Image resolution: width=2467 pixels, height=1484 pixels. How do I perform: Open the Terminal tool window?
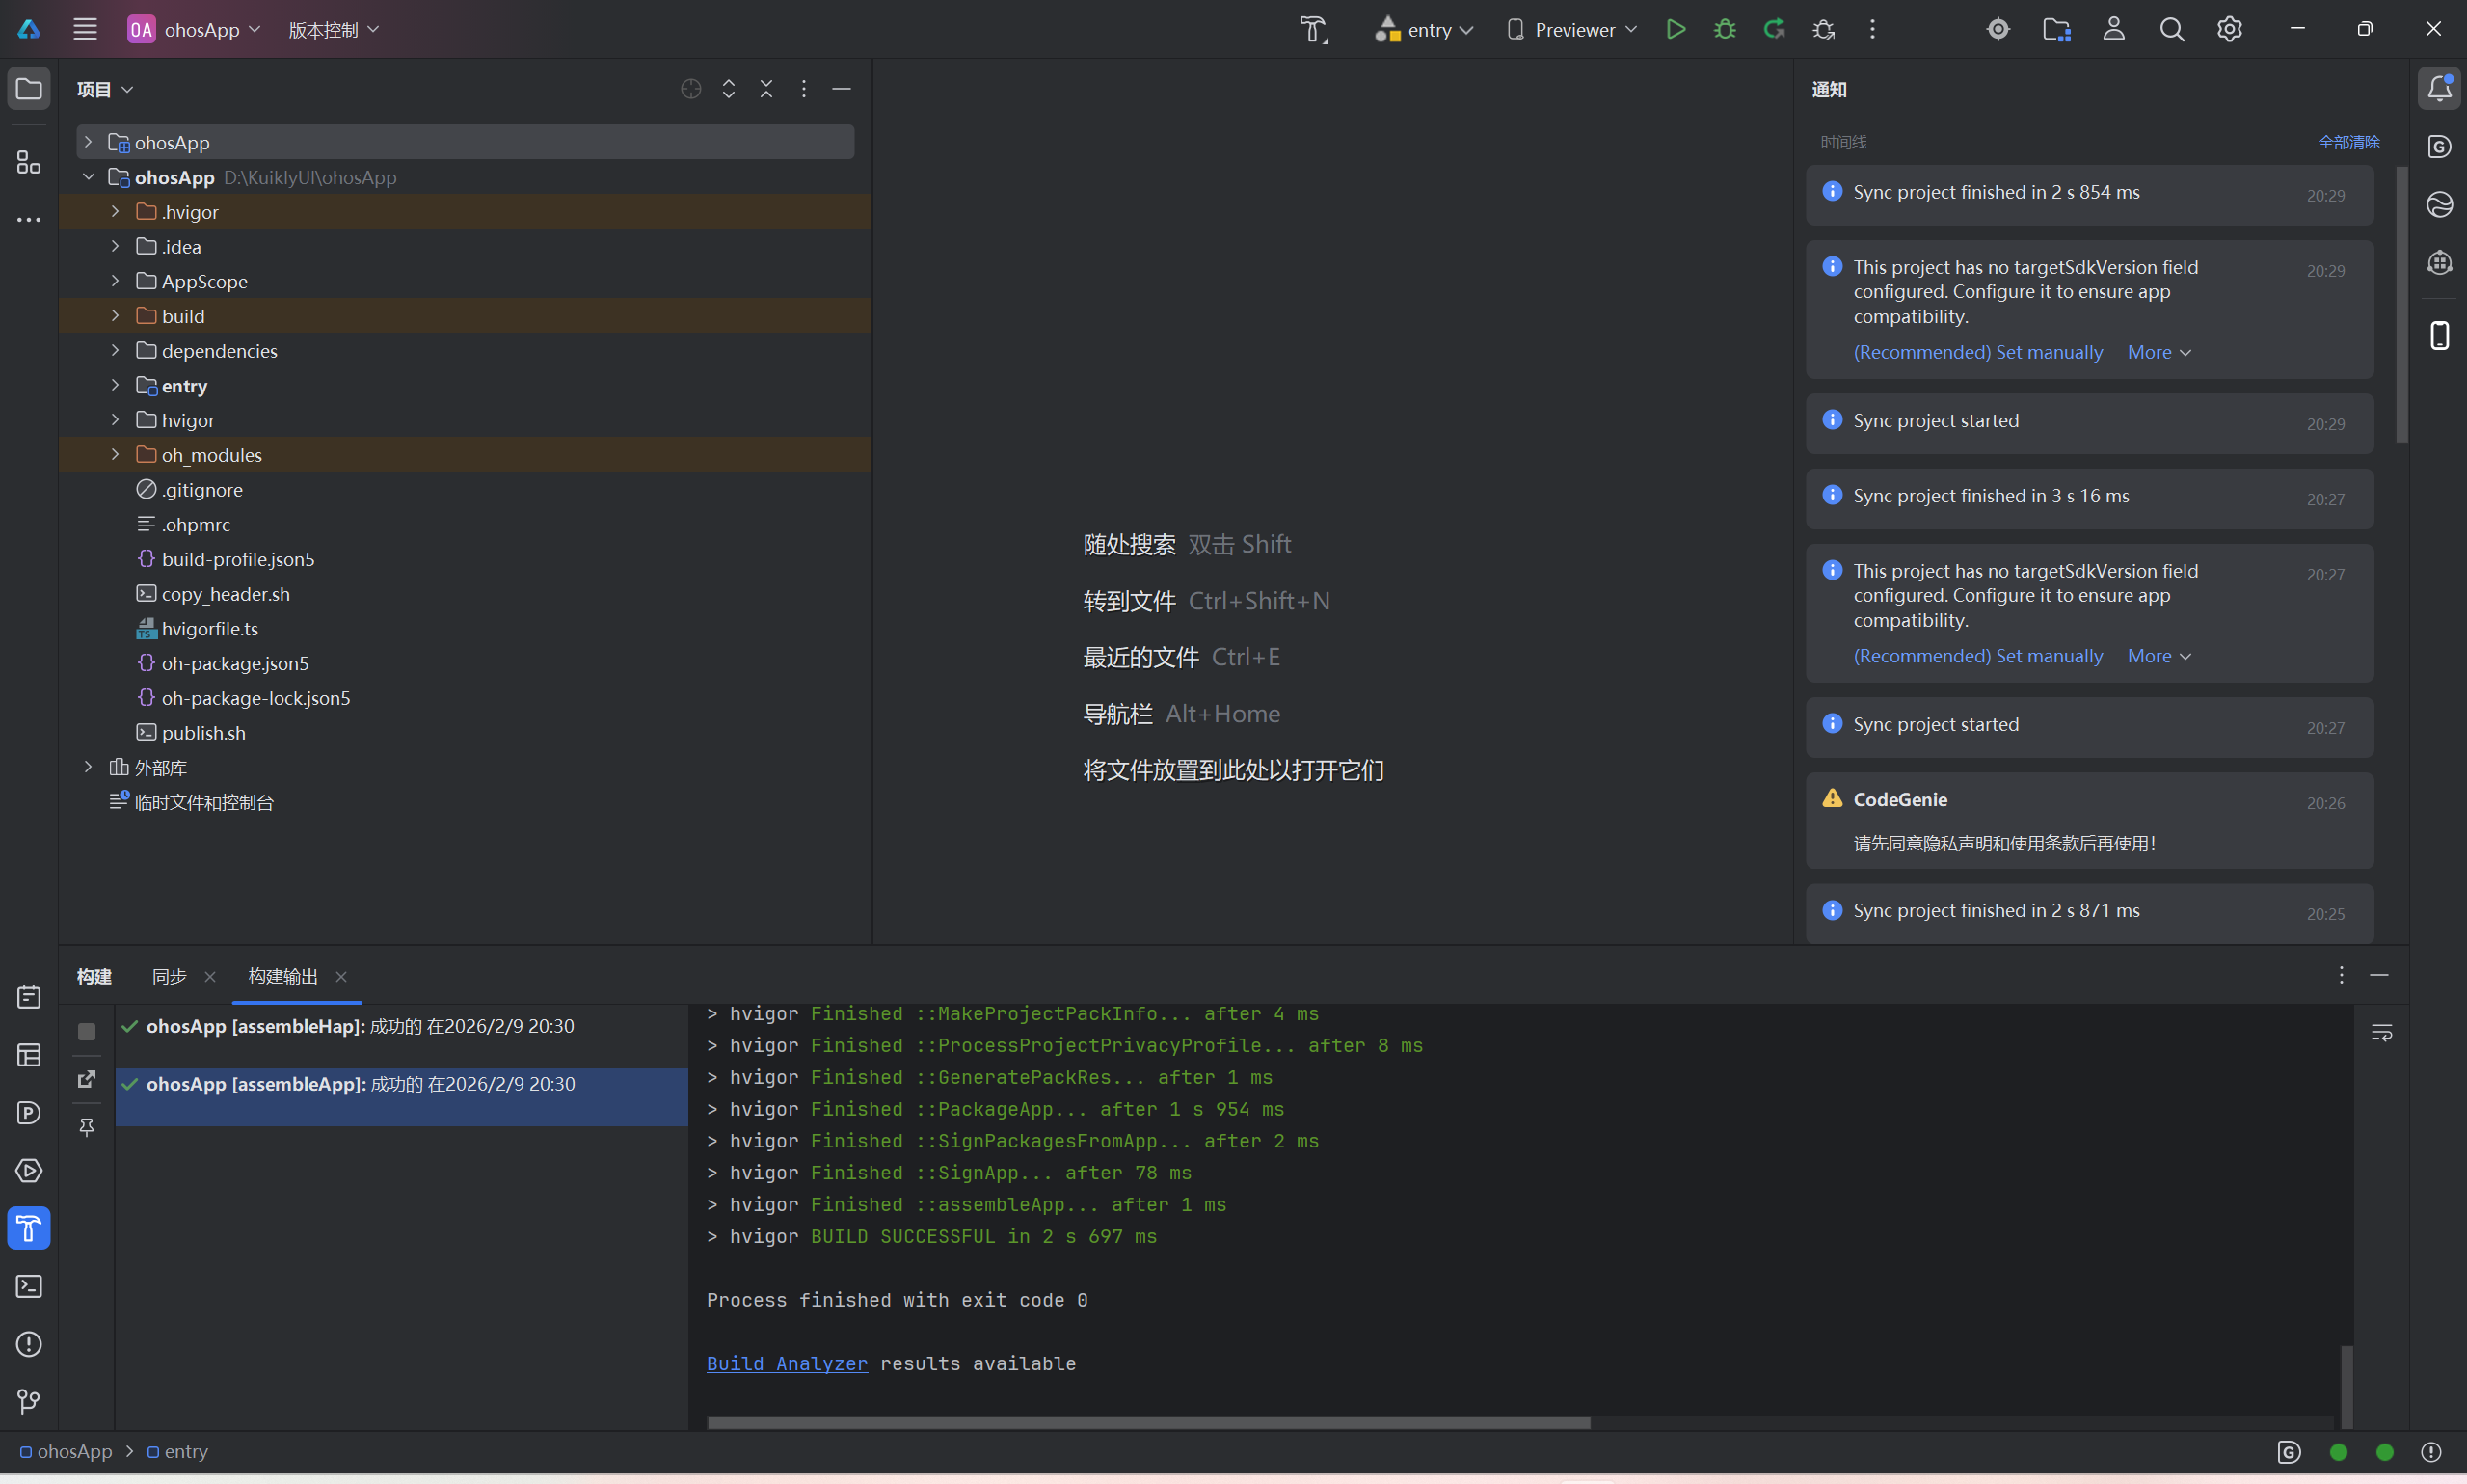click(x=28, y=1286)
